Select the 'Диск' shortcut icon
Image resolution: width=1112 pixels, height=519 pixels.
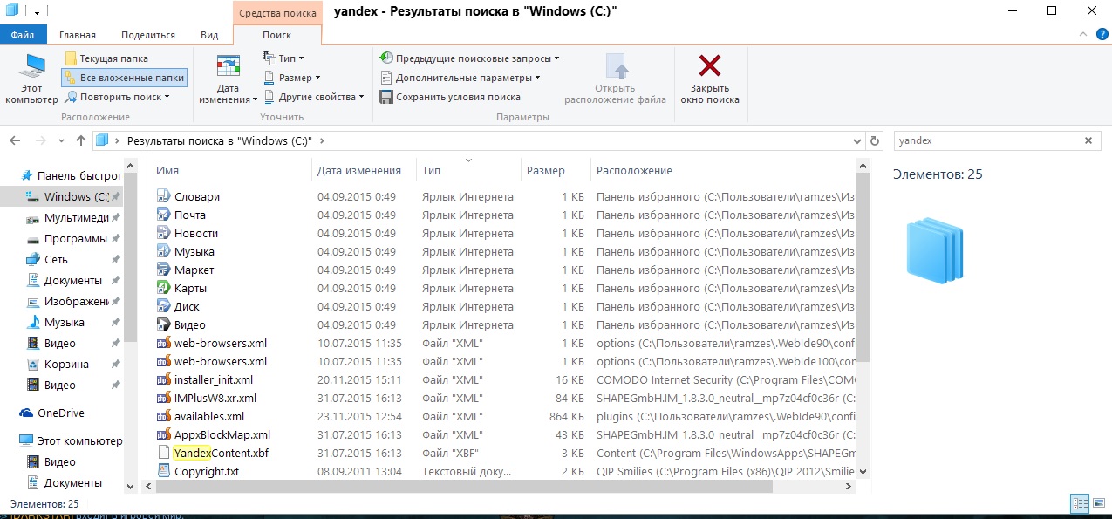(x=164, y=306)
